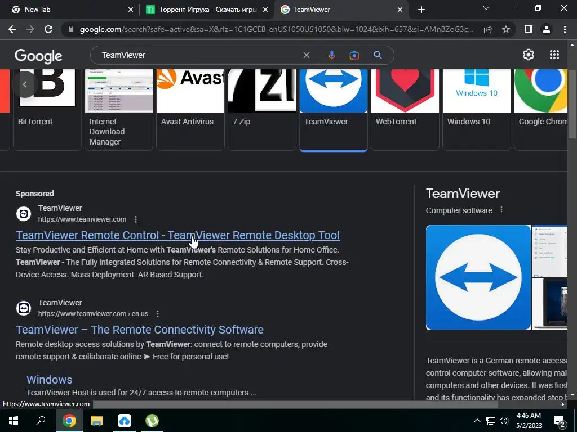Open the Chrome side panel
The image size is (577, 432).
click(529, 29)
